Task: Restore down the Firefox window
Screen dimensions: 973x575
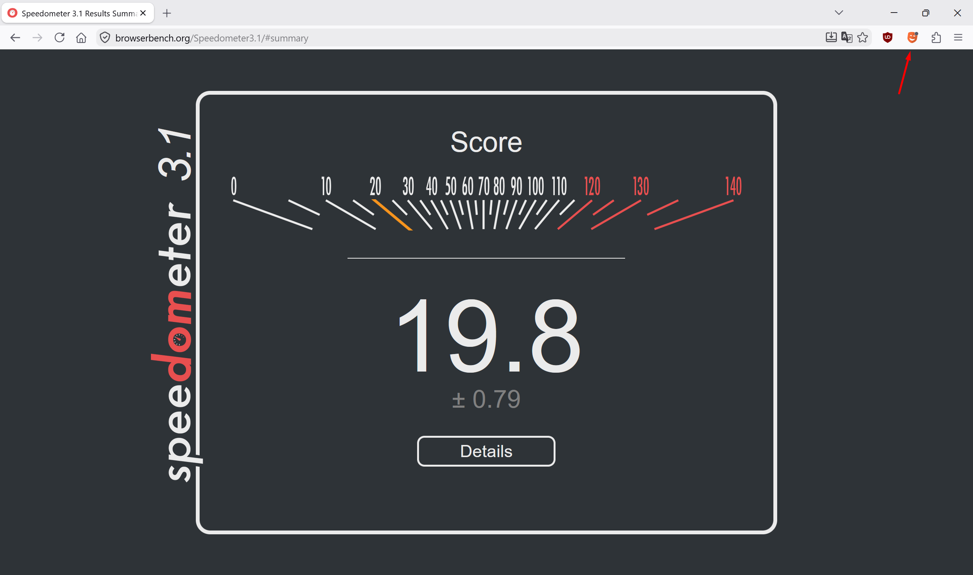Action: tap(926, 13)
